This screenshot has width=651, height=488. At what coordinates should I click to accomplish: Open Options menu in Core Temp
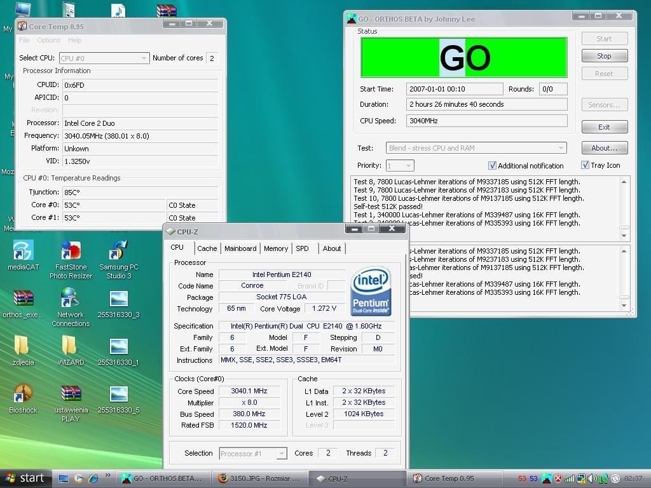pos(48,40)
